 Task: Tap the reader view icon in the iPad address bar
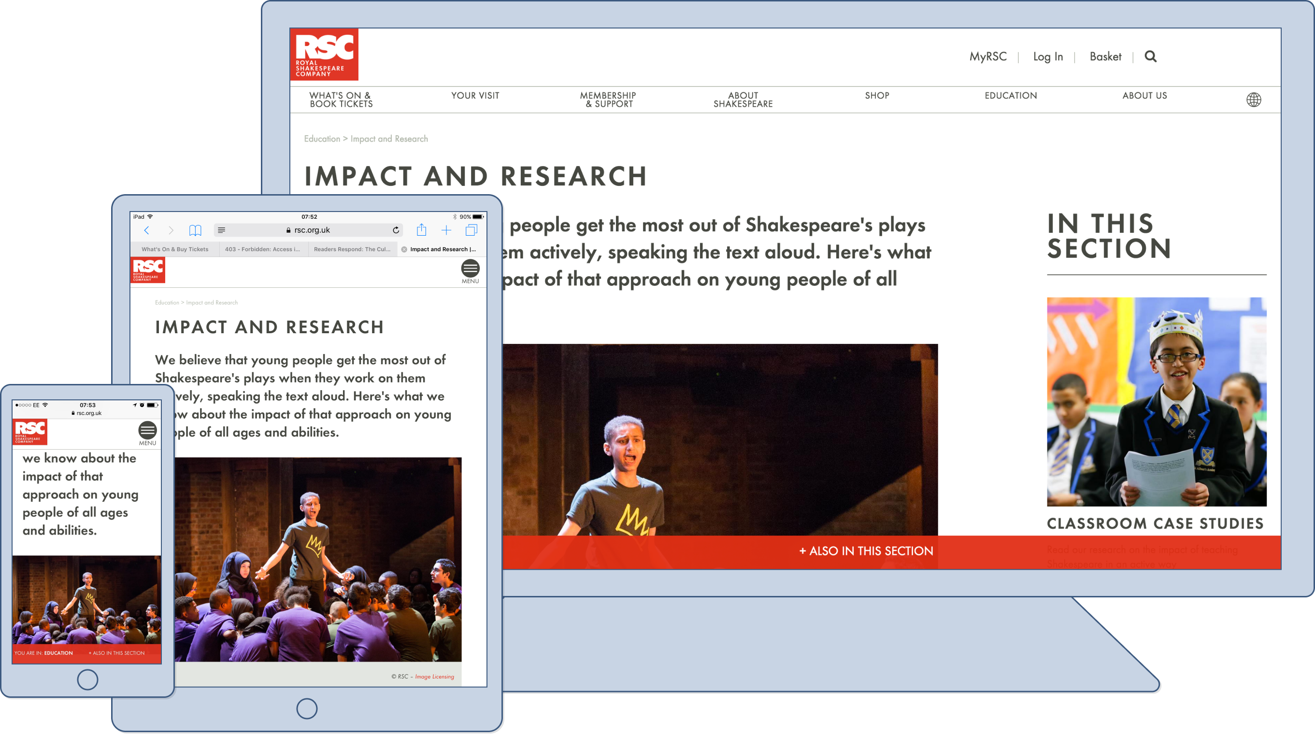point(222,230)
